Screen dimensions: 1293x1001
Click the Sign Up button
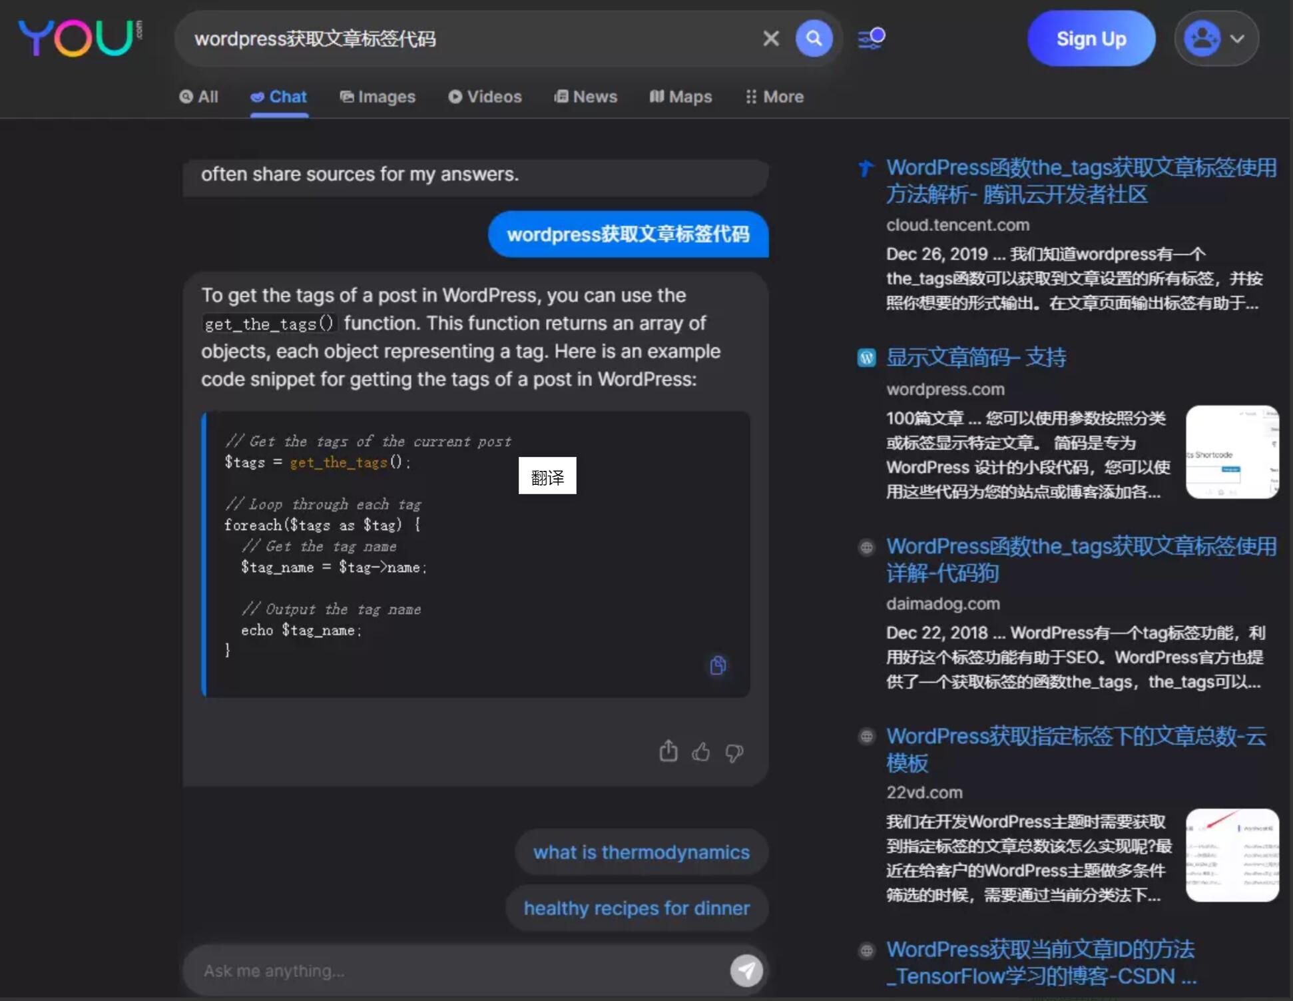tap(1091, 39)
